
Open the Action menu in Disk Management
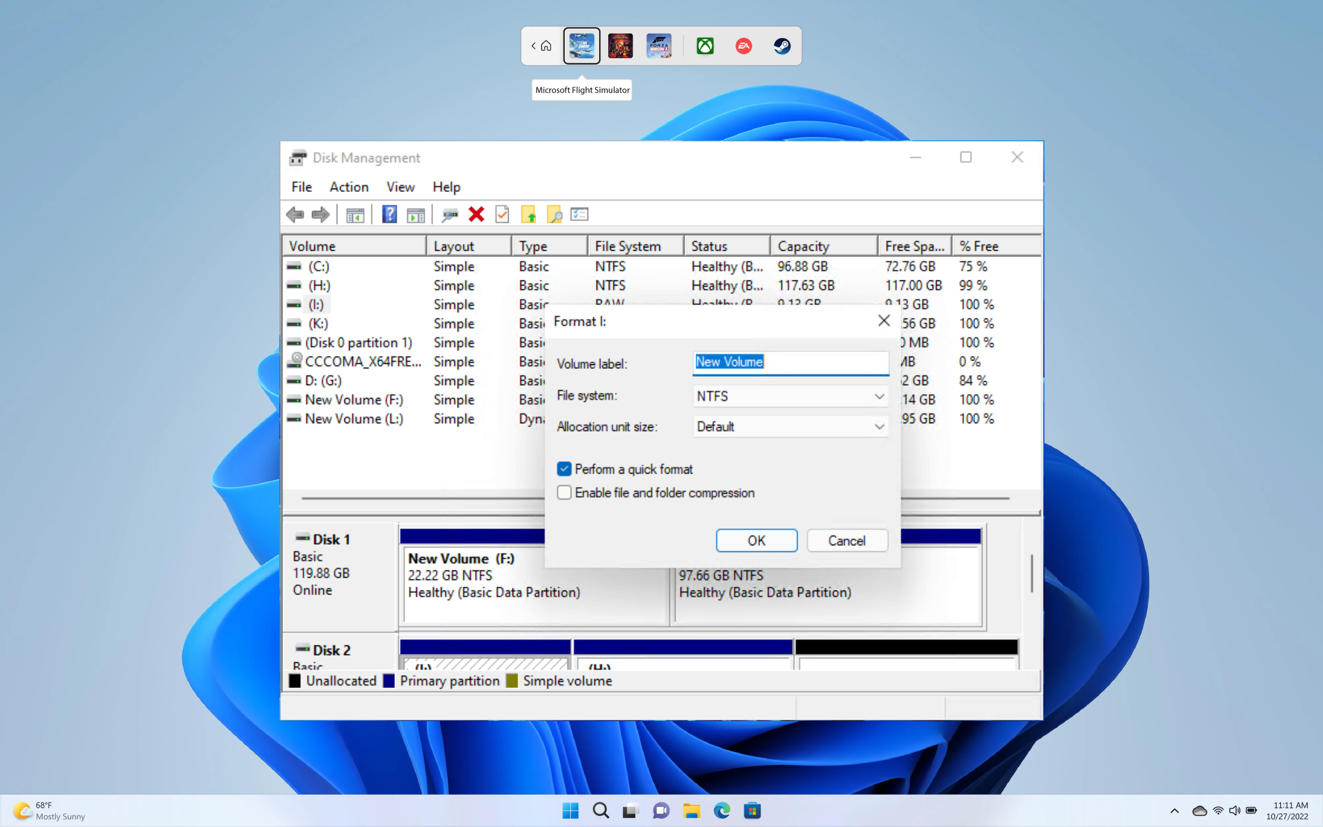point(348,186)
